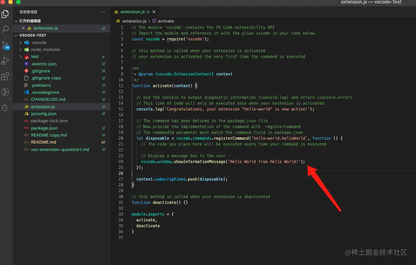
Task: Open the Search view in activity bar
Action: tap(5, 29)
